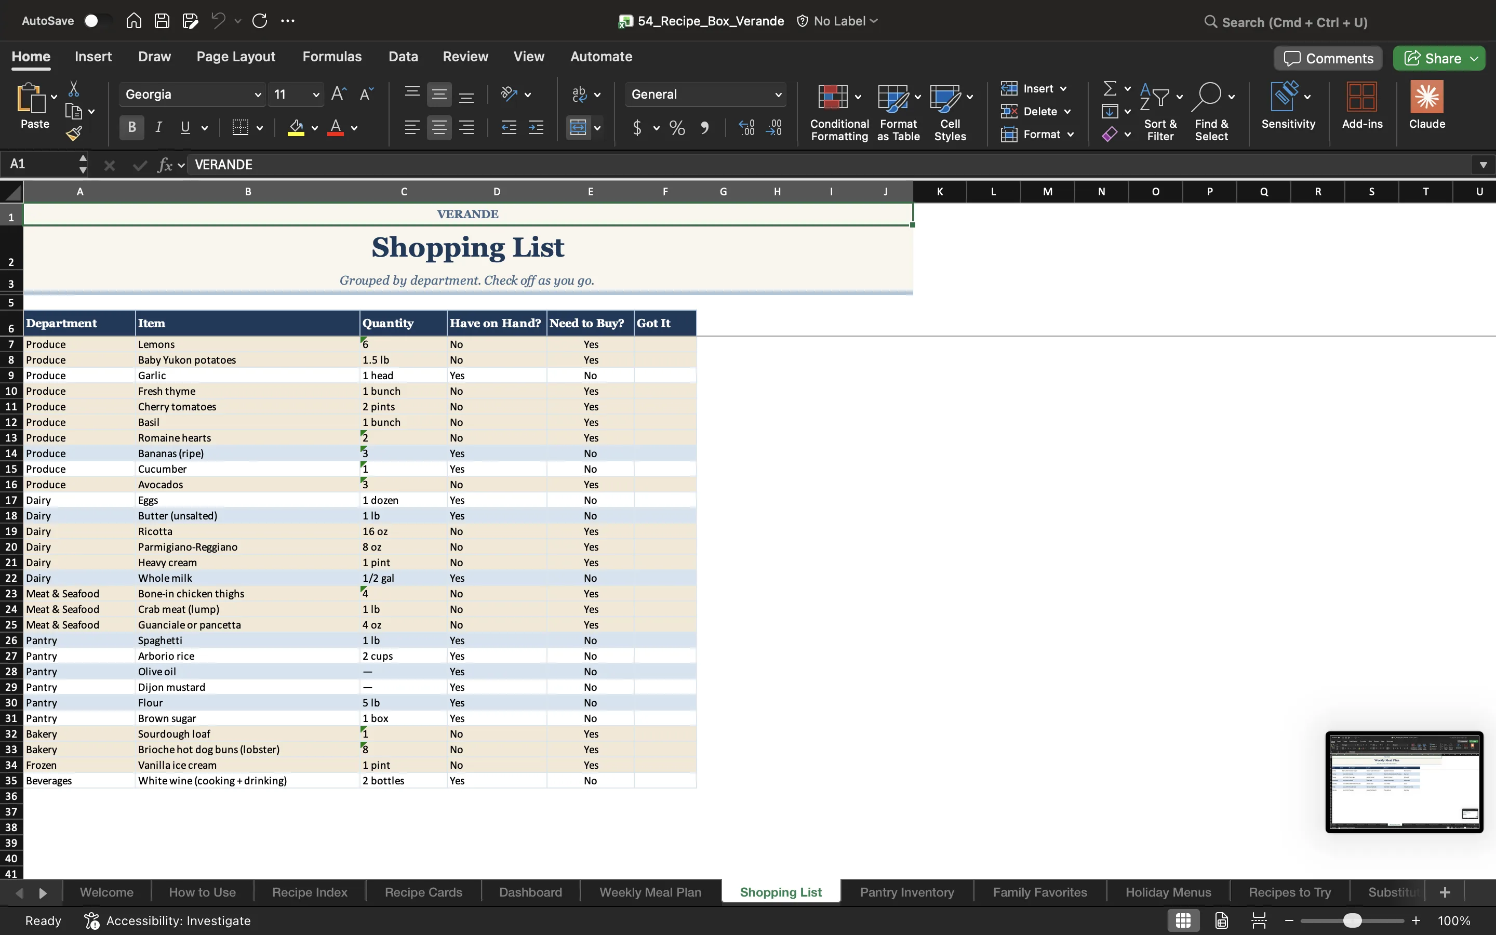Screen dimensions: 1496x935
Task: Open the Claude add-in icon
Action: tap(1427, 105)
